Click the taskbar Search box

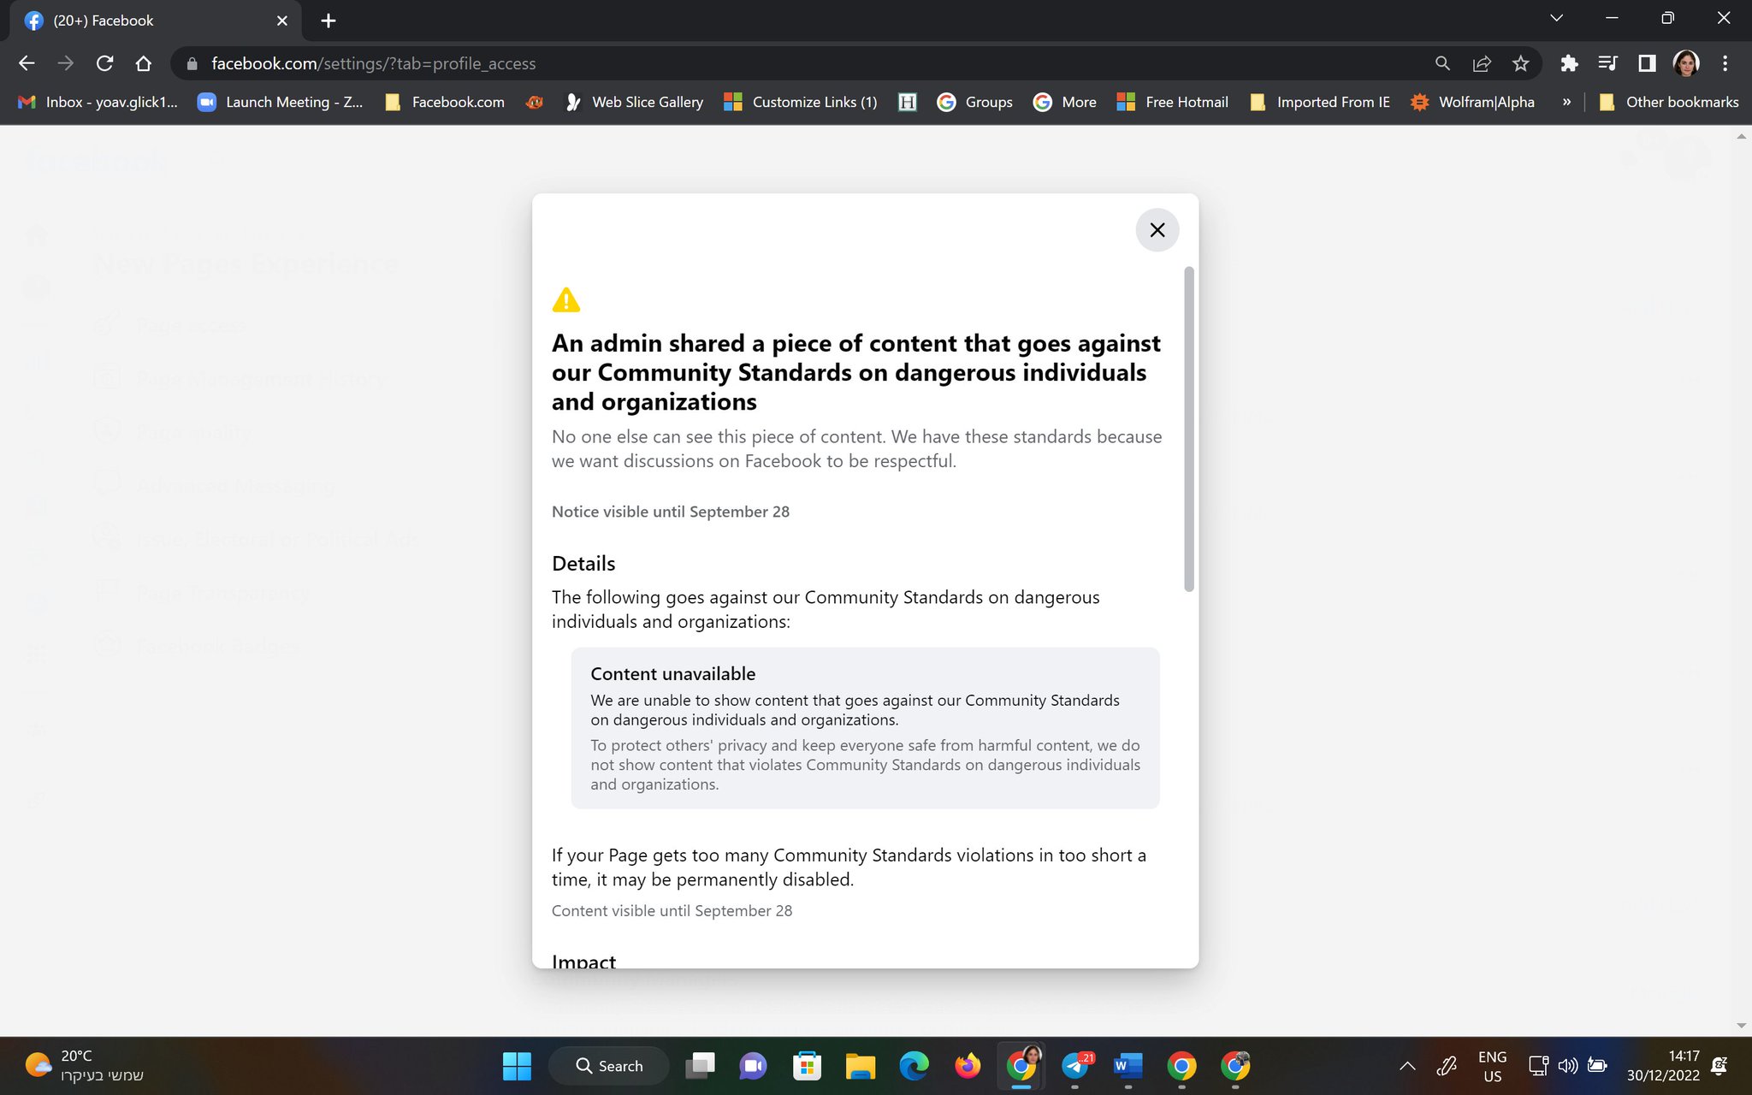tap(609, 1066)
